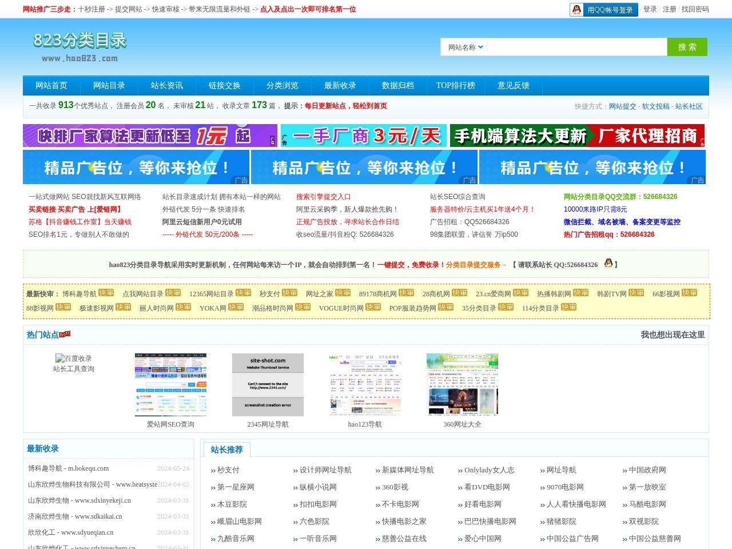Click the 注册 link at top

670,9
